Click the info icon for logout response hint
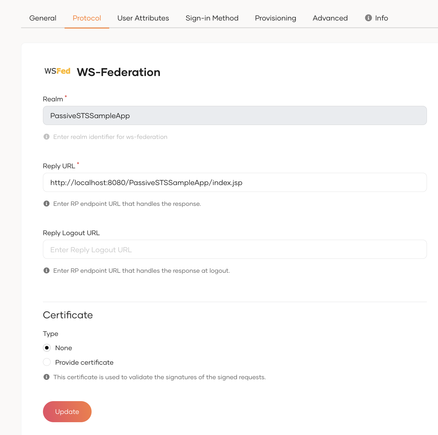Screen dimensions: 438x435 click(47, 270)
